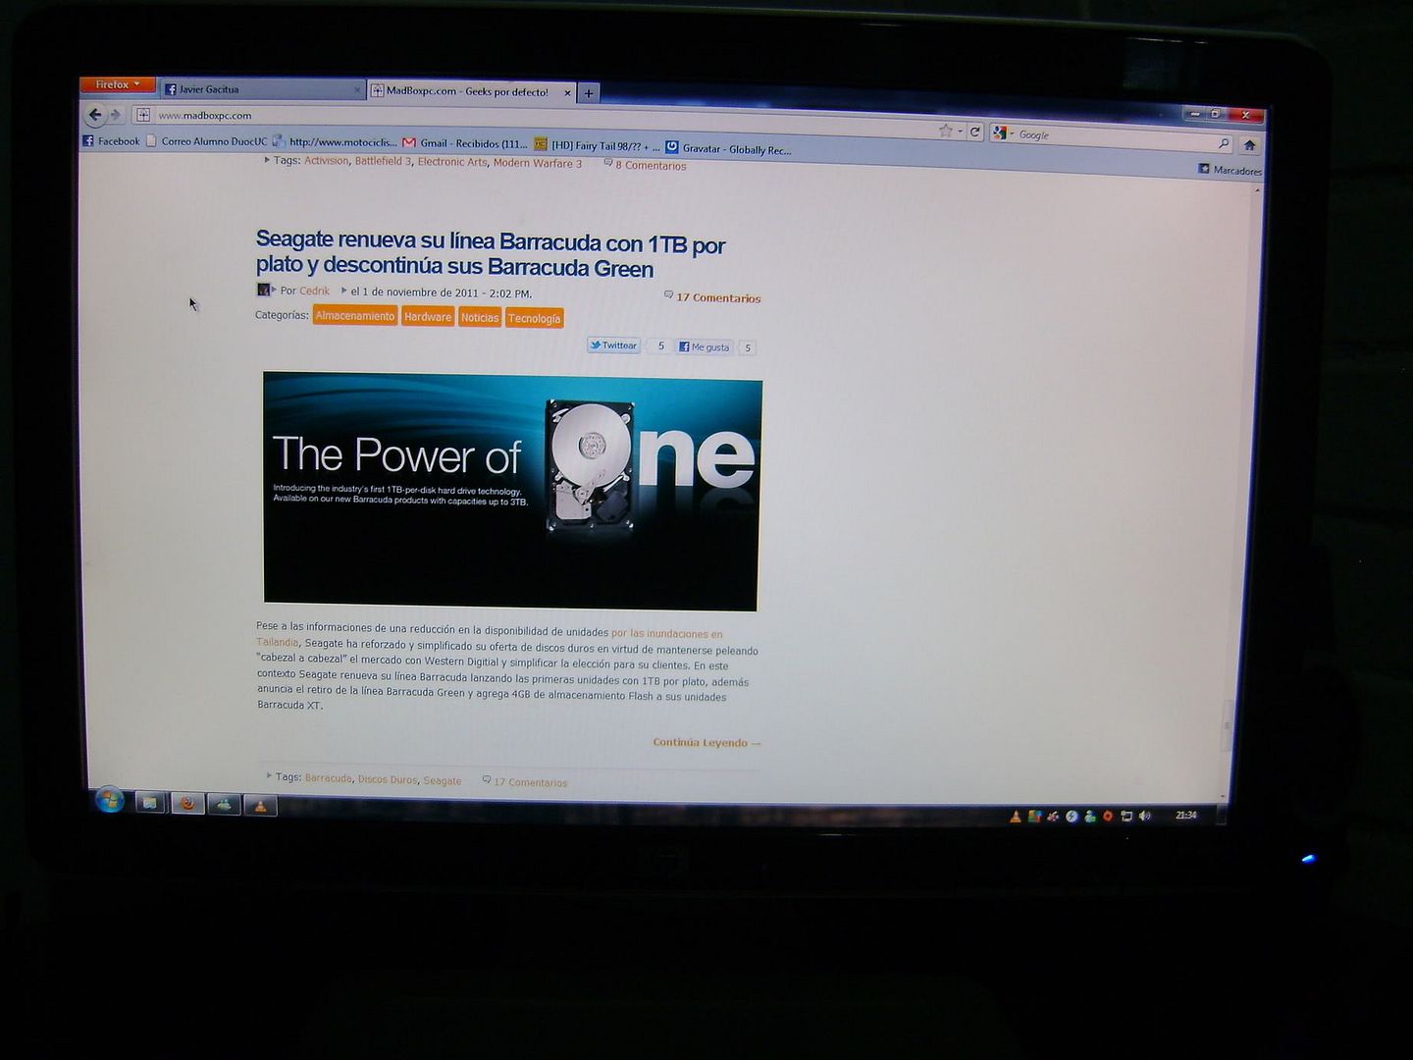Click the Twittear share button
The width and height of the screenshot is (1413, 1060).
click(x=614, y=345)
